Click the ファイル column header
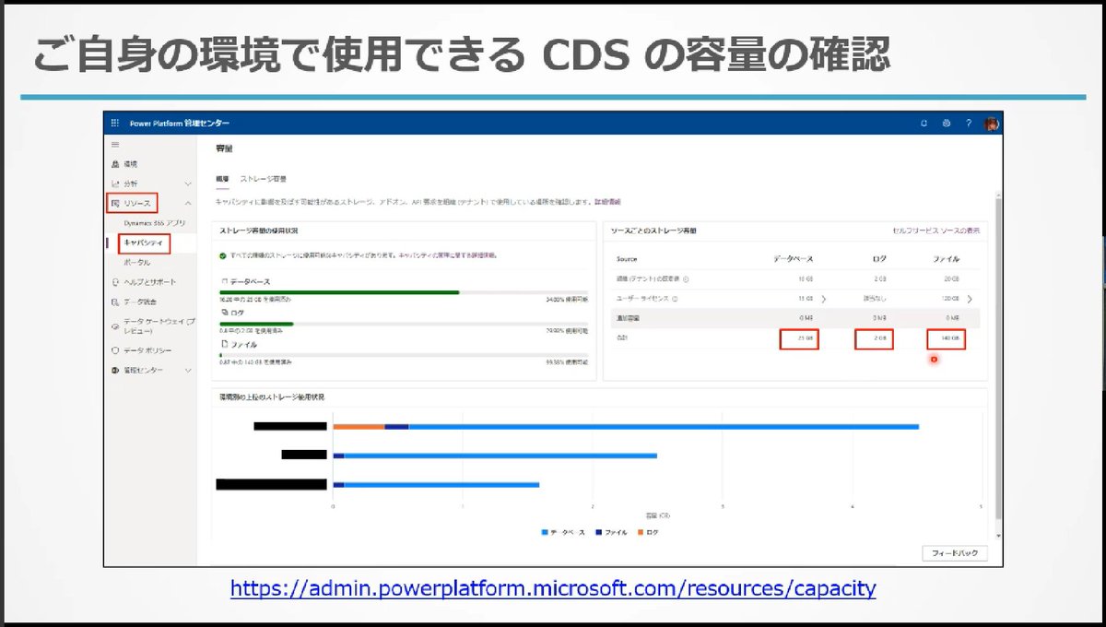Viewport: 1106px width, 627px height. (947, 259)
